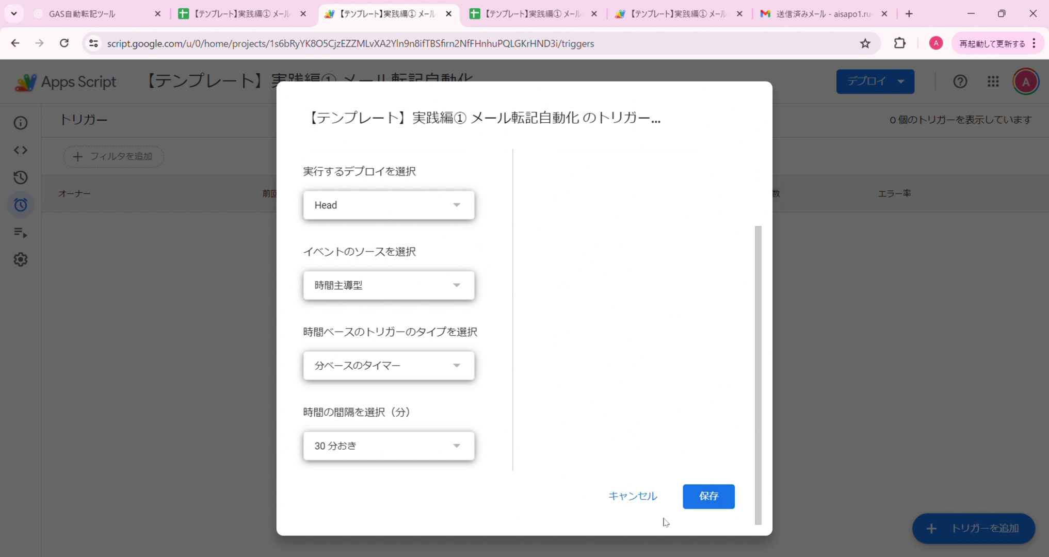Open Apps Script project Settings
The height and width of the screenshot is (557, 1049).
tap(20, 259)
